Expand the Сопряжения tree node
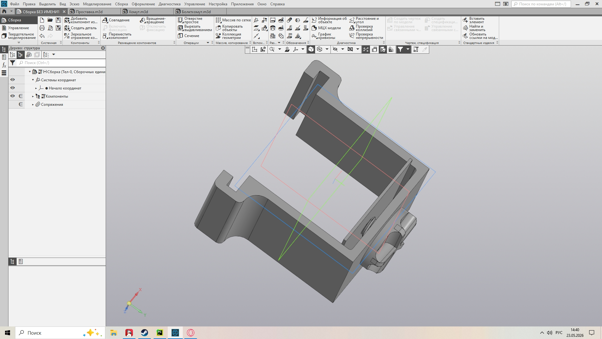Screen dimensions: 602x339 33,105
